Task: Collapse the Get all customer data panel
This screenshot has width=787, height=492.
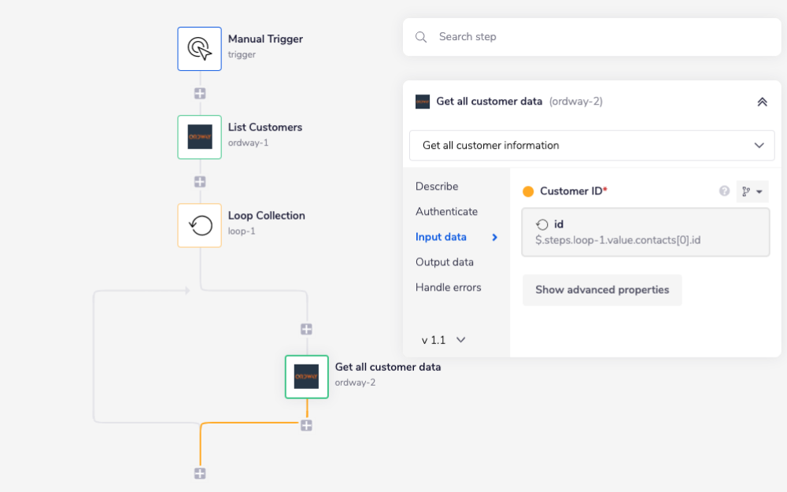Action: click(762, 102)
